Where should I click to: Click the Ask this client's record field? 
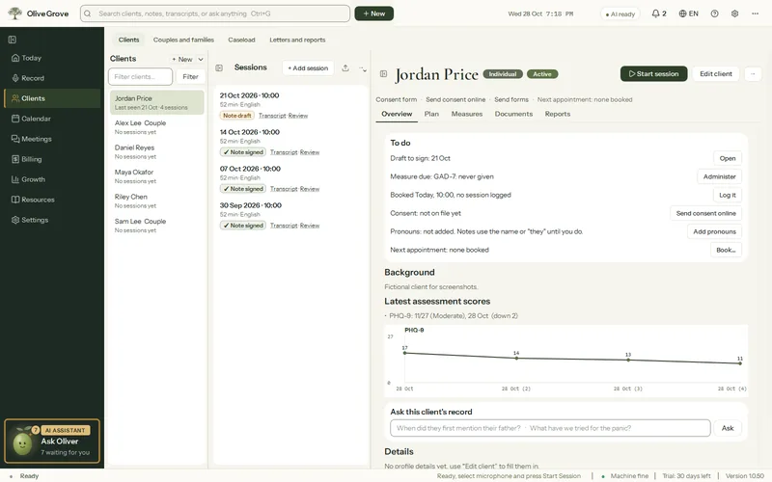click(550, 428)
